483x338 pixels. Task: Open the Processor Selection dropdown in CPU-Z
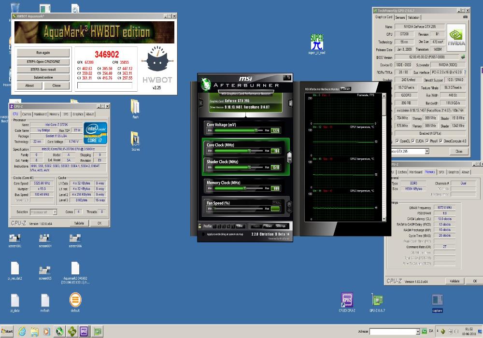coord(55,212)
